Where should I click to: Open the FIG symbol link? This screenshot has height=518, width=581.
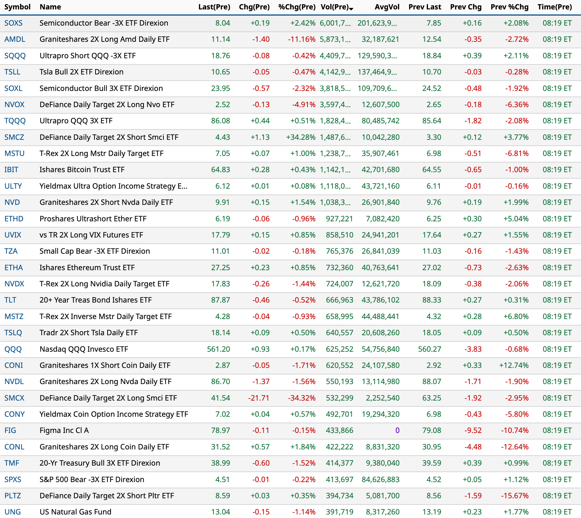pyautogui.click(x=10, y=430)
